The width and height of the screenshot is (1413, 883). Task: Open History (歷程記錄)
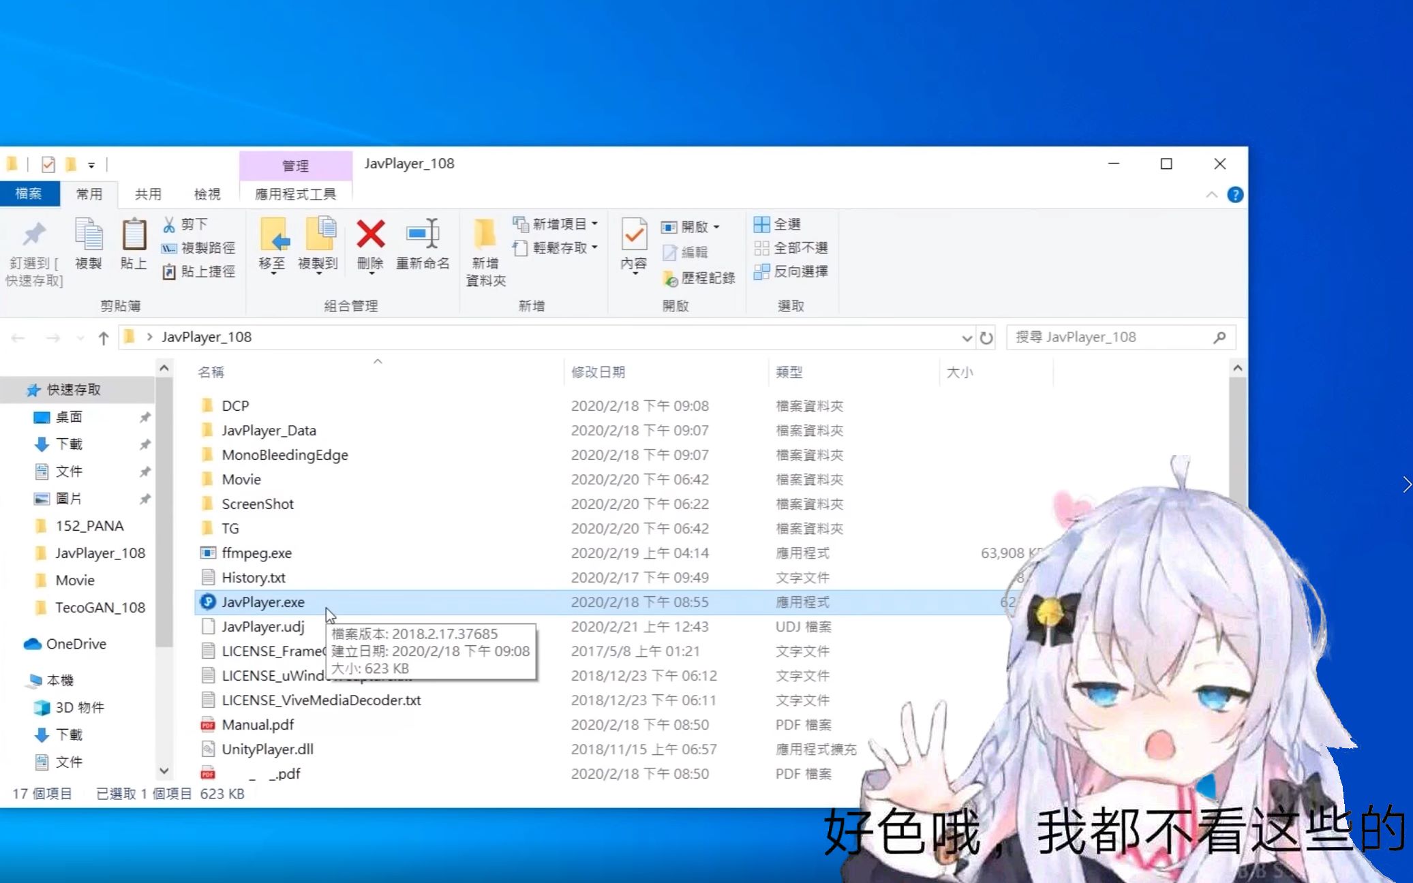tap(699, 278)
